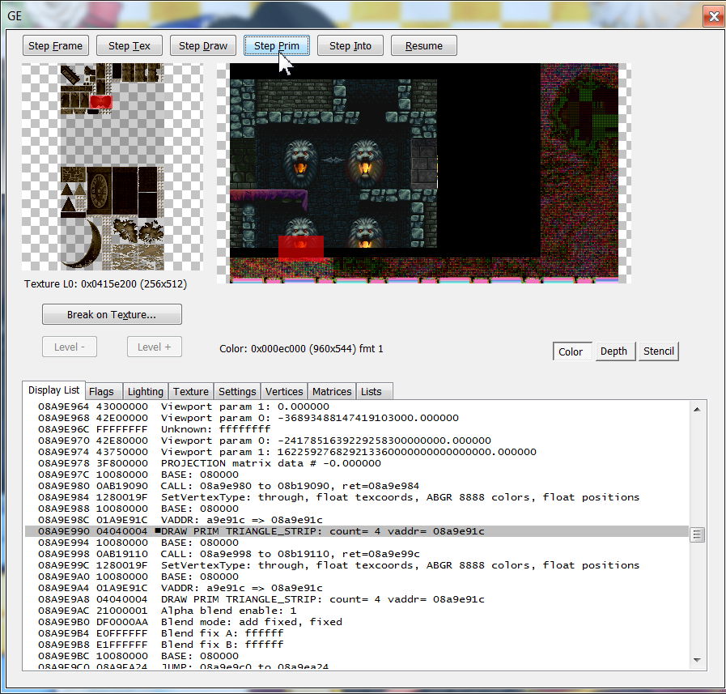Click Step Draw in the toolbar
726x694 pixels.
202,46
